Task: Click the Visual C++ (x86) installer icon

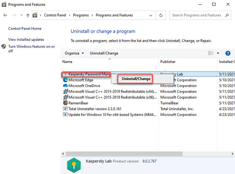Action: click(65, 97)
